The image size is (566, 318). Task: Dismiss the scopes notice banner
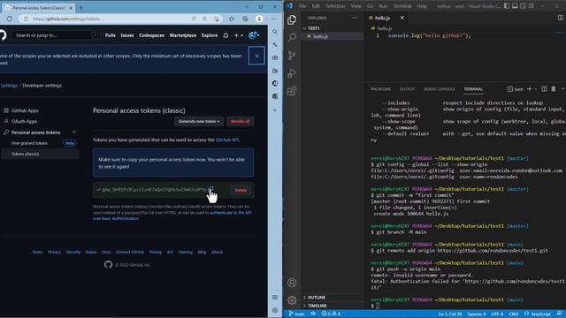[x=256, y=56]
